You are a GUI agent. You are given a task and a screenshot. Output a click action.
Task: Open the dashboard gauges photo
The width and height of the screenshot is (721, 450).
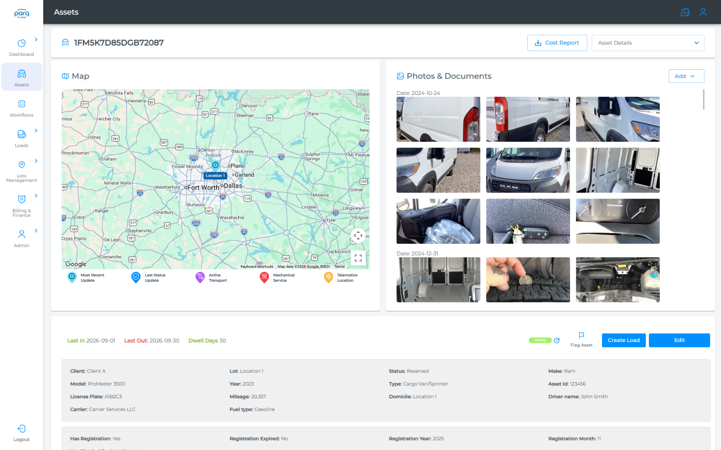[x=618, y=221]
